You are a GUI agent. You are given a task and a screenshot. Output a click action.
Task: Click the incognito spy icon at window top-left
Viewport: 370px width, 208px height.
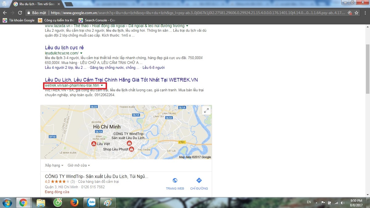click(4, 4)
